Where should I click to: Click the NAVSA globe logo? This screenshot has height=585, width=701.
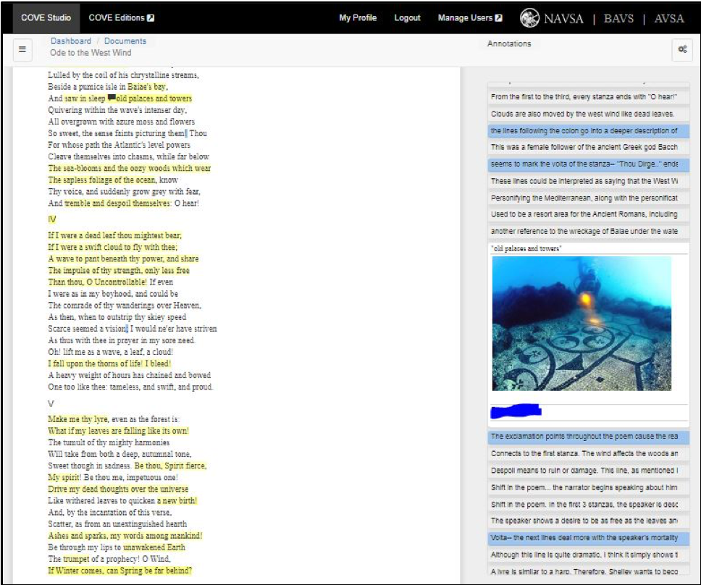[529, 18]
